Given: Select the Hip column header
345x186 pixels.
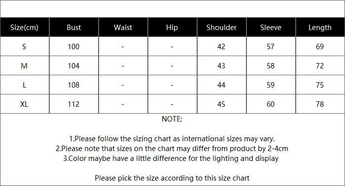Looking at the screenshot, I should click(172, 27).
